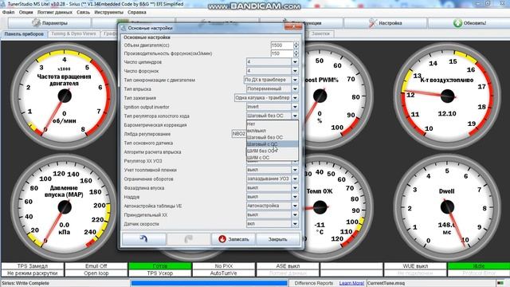Open the Логгинг данных menu
510x287 pixels.
coord(55,13)
